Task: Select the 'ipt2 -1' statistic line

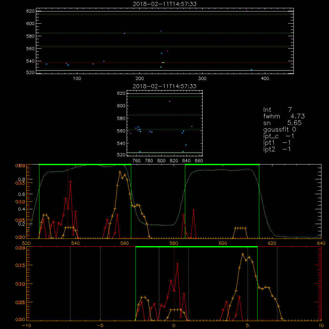Action: 277,149
